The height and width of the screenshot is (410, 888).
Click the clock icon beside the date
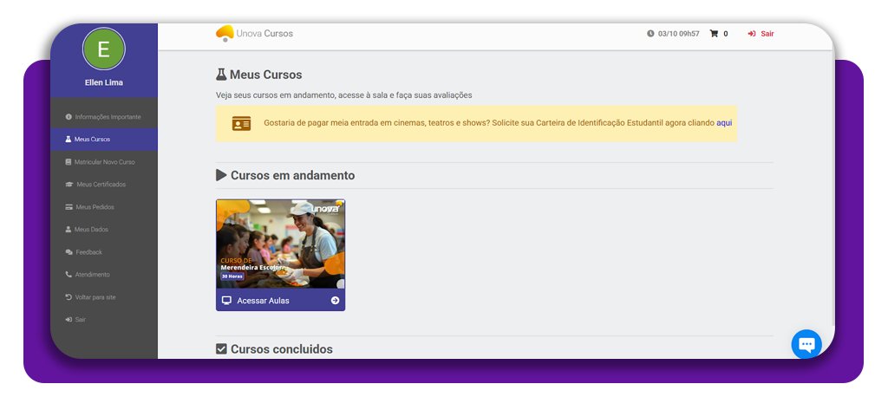tap(650, 34)
